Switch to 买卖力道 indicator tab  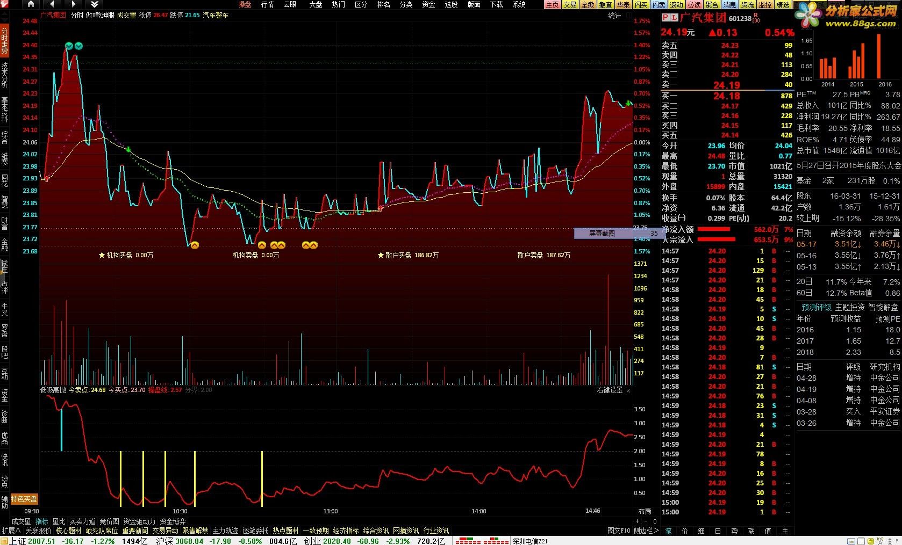click(x=83, y=521)
